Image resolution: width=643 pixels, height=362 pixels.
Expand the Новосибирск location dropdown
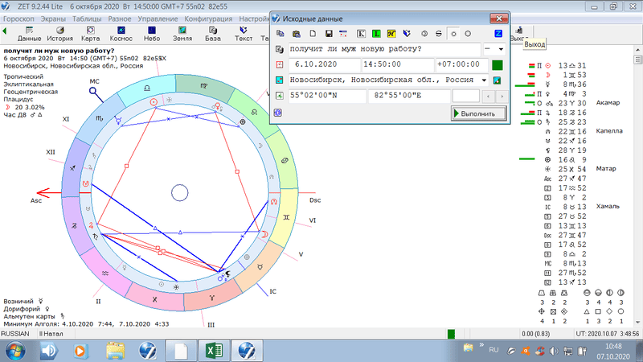pyautogui.click(x=484, y=80)
